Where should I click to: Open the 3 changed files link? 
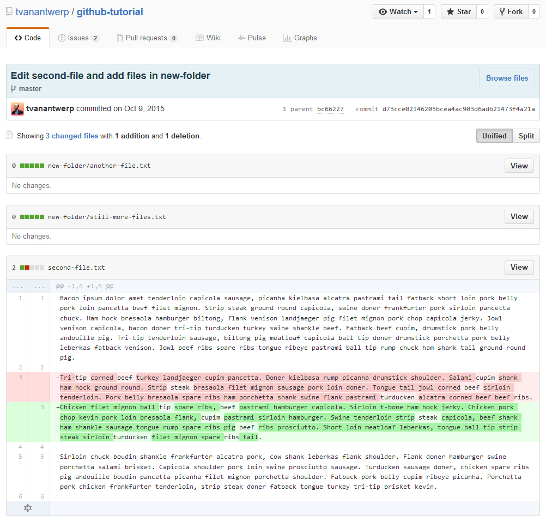(72, 136)
